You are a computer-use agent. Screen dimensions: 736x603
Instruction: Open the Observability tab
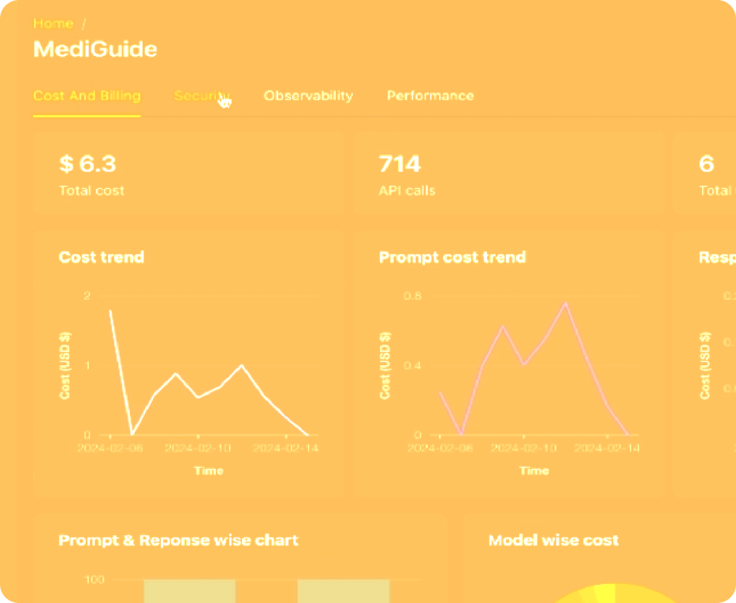(x=308, y=96)
